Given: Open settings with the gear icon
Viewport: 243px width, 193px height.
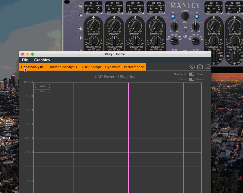Looking at the screenshot, I should coord(208,67).
